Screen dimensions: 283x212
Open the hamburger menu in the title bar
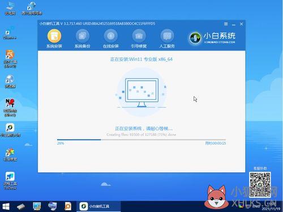coord(226,24)
